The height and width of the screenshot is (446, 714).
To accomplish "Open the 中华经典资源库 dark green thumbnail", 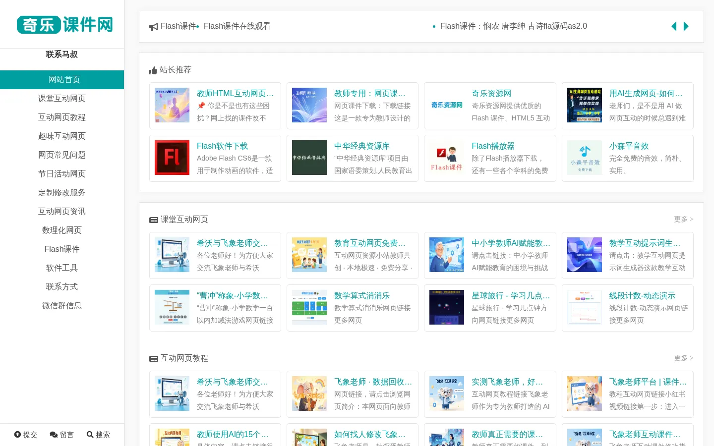I will 309,158.
